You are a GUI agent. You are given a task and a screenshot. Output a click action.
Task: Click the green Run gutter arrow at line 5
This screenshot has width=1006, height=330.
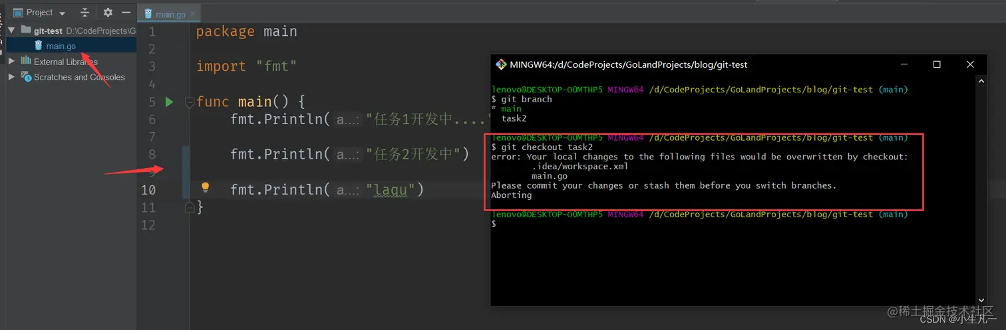[x=169, y=102]
